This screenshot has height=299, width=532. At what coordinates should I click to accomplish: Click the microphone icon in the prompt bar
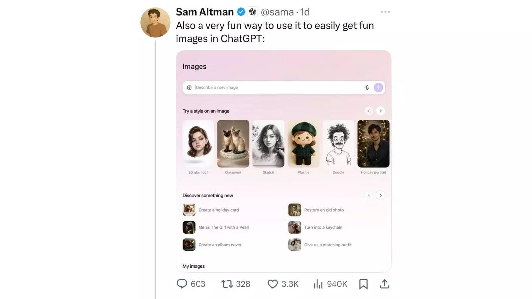[x=367, y=87]
